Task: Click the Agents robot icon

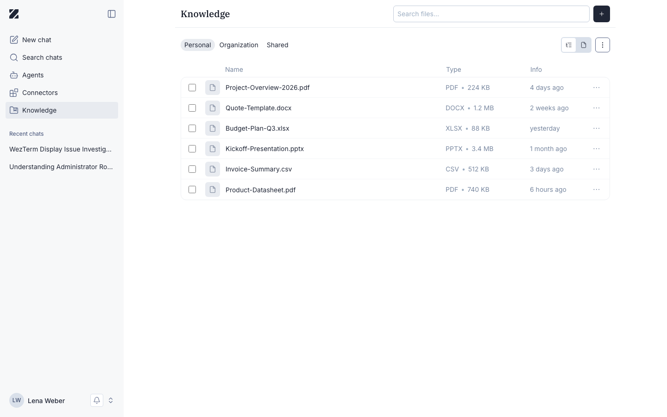Action: click(x=14, y=75)
